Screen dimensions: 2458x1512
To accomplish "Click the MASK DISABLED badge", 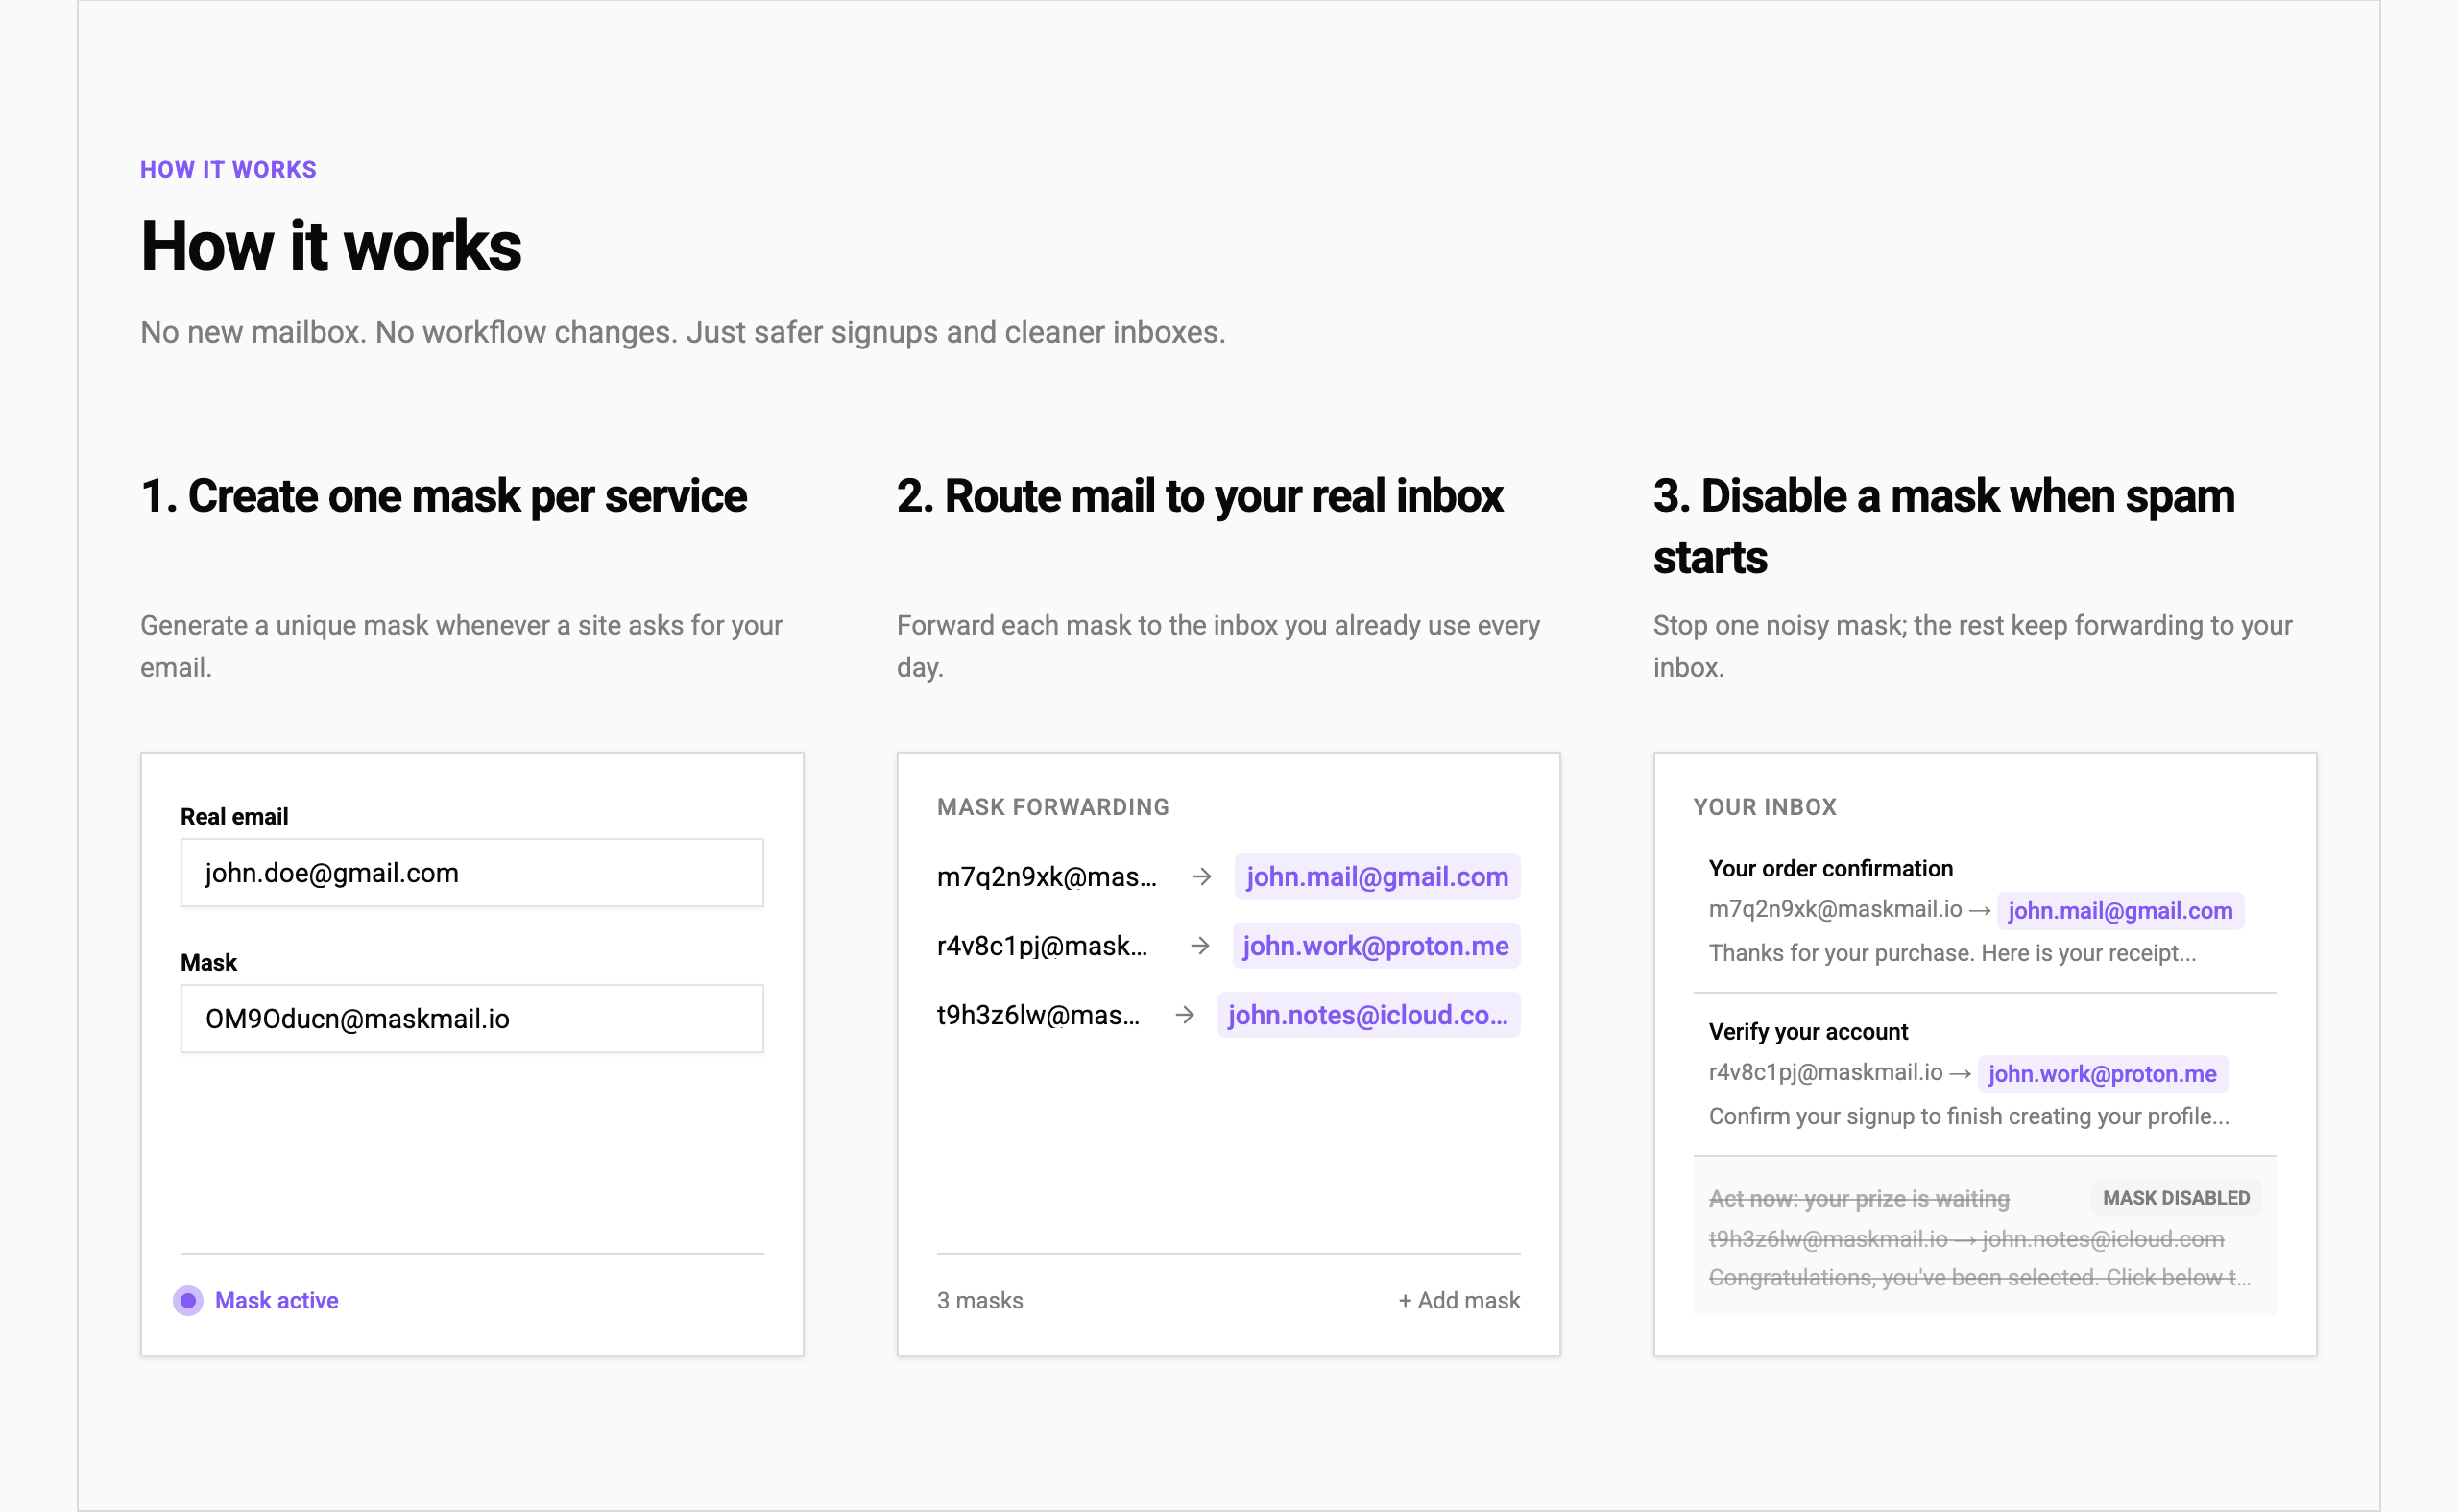I will [x=2175, y=1198].
